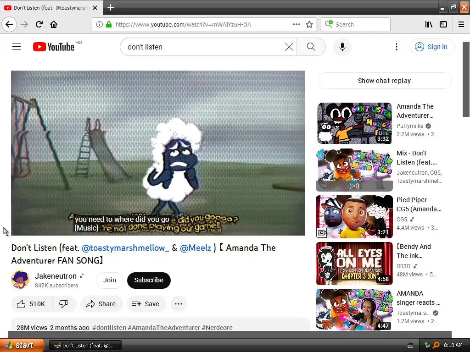Dislike the video with thumbs down
This screenshot has width=470, height=352.
pyautogui.click(x=63, y=304)
